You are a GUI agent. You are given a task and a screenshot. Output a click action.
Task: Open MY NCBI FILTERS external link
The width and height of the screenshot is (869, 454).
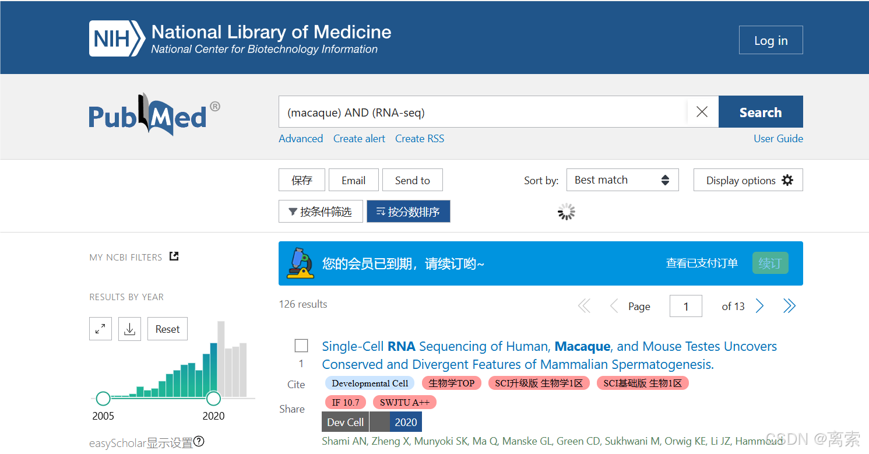pyautogui.click(x=173, y=256)
